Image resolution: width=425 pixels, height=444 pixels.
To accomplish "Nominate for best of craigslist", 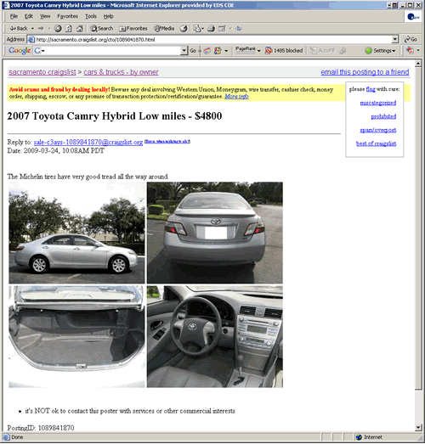I will (x=376, y=143).
